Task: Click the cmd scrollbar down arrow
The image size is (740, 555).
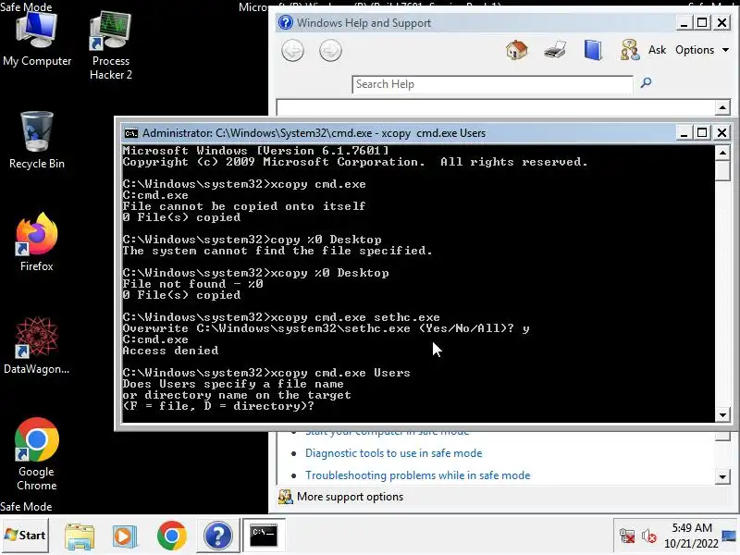Action: (x=722, y=415)
